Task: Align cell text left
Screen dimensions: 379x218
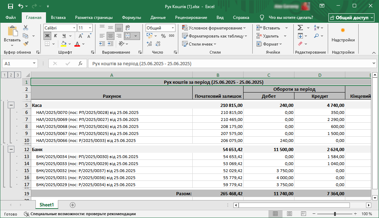Action: pos(102,36)
